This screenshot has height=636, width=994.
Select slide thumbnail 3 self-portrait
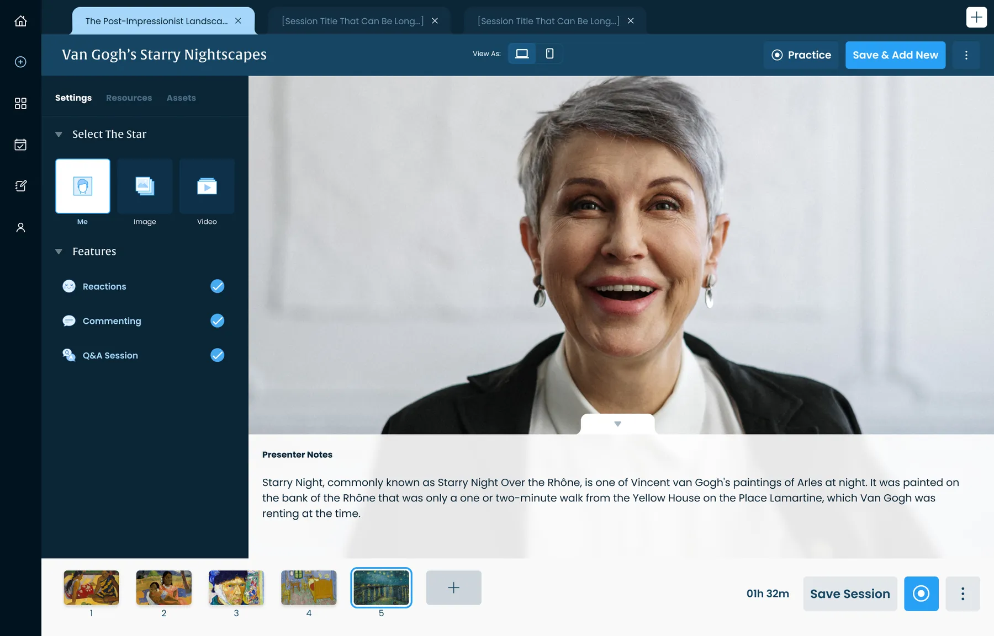point(236,587)
